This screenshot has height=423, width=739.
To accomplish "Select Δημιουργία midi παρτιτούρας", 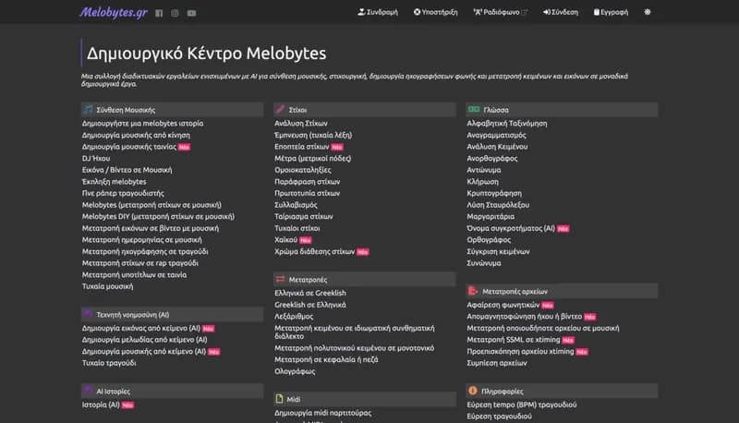I will tap(323, 413).
